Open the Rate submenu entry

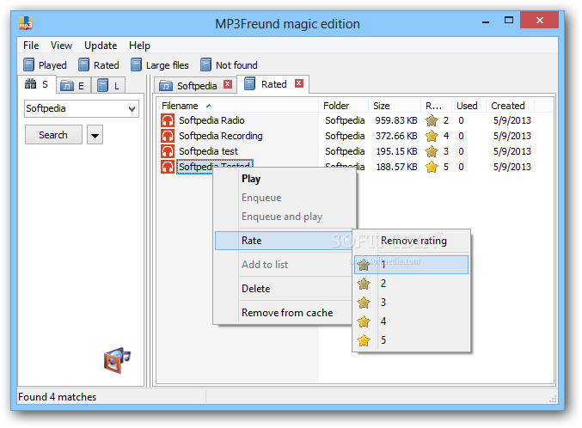point(285,241)
